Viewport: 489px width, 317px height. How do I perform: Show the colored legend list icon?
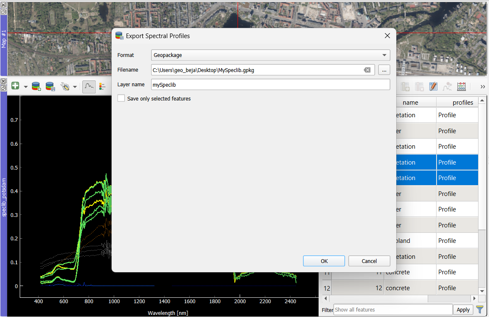(102, 86)
